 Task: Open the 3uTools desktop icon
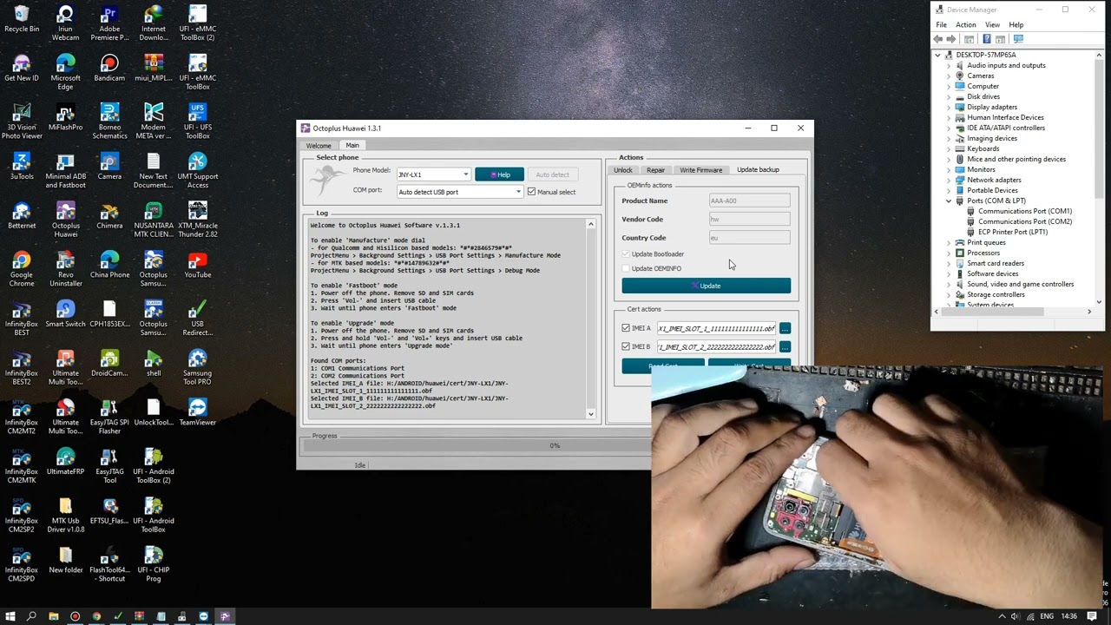point(22,167)
